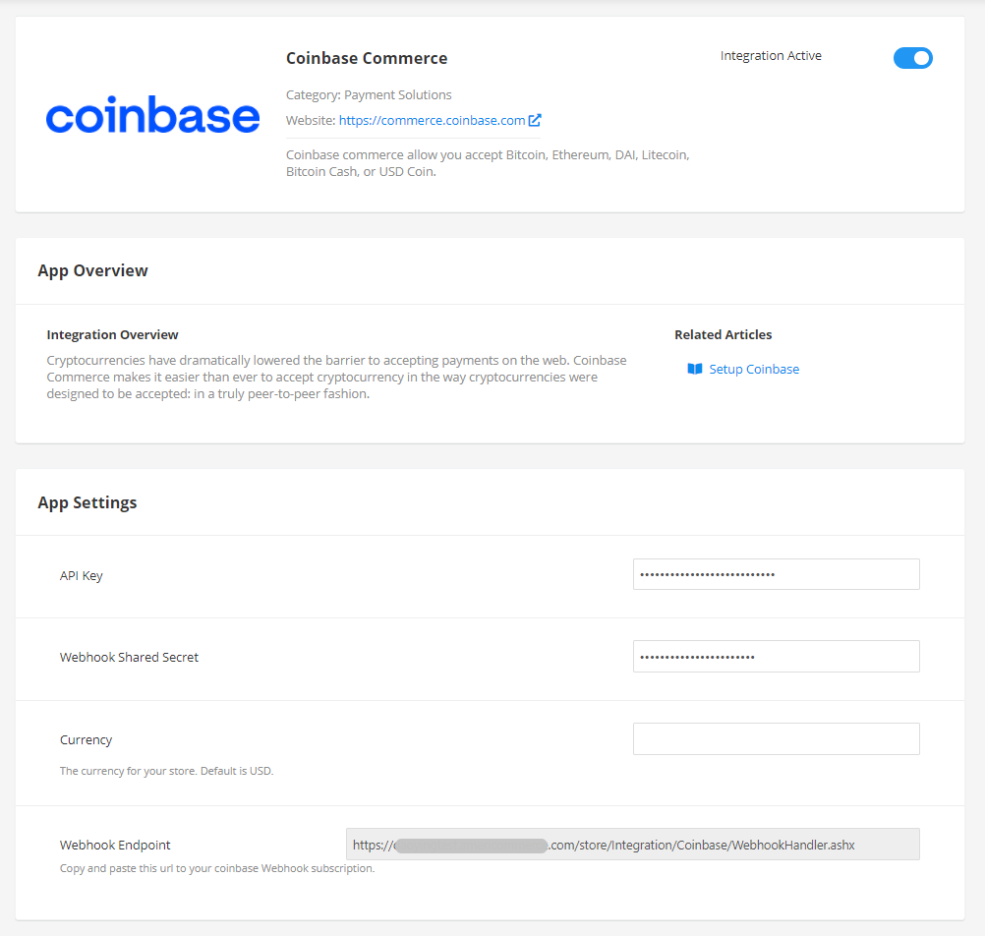Click the Integration Active label text

771,56
